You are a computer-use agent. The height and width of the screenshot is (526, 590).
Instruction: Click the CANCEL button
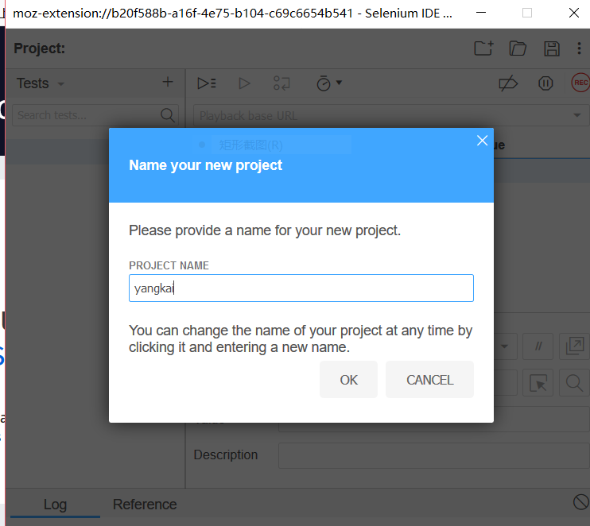[x=429, y=379]
